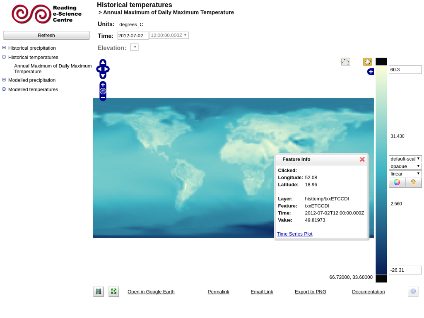Select Annual Maximum of Daily Maximum Temperature layer
This screenshot has height=318, width=424.
pos(53,69)
